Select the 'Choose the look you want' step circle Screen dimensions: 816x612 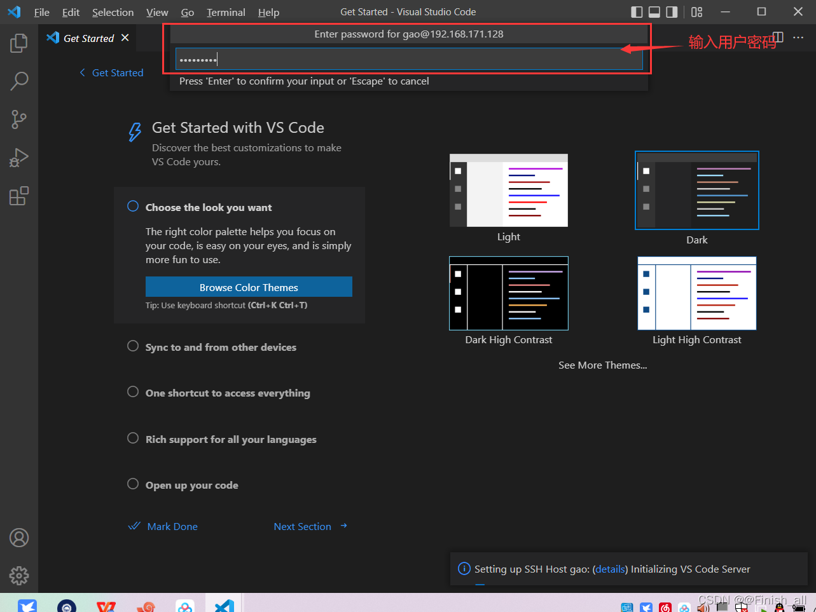coord(133,206)
